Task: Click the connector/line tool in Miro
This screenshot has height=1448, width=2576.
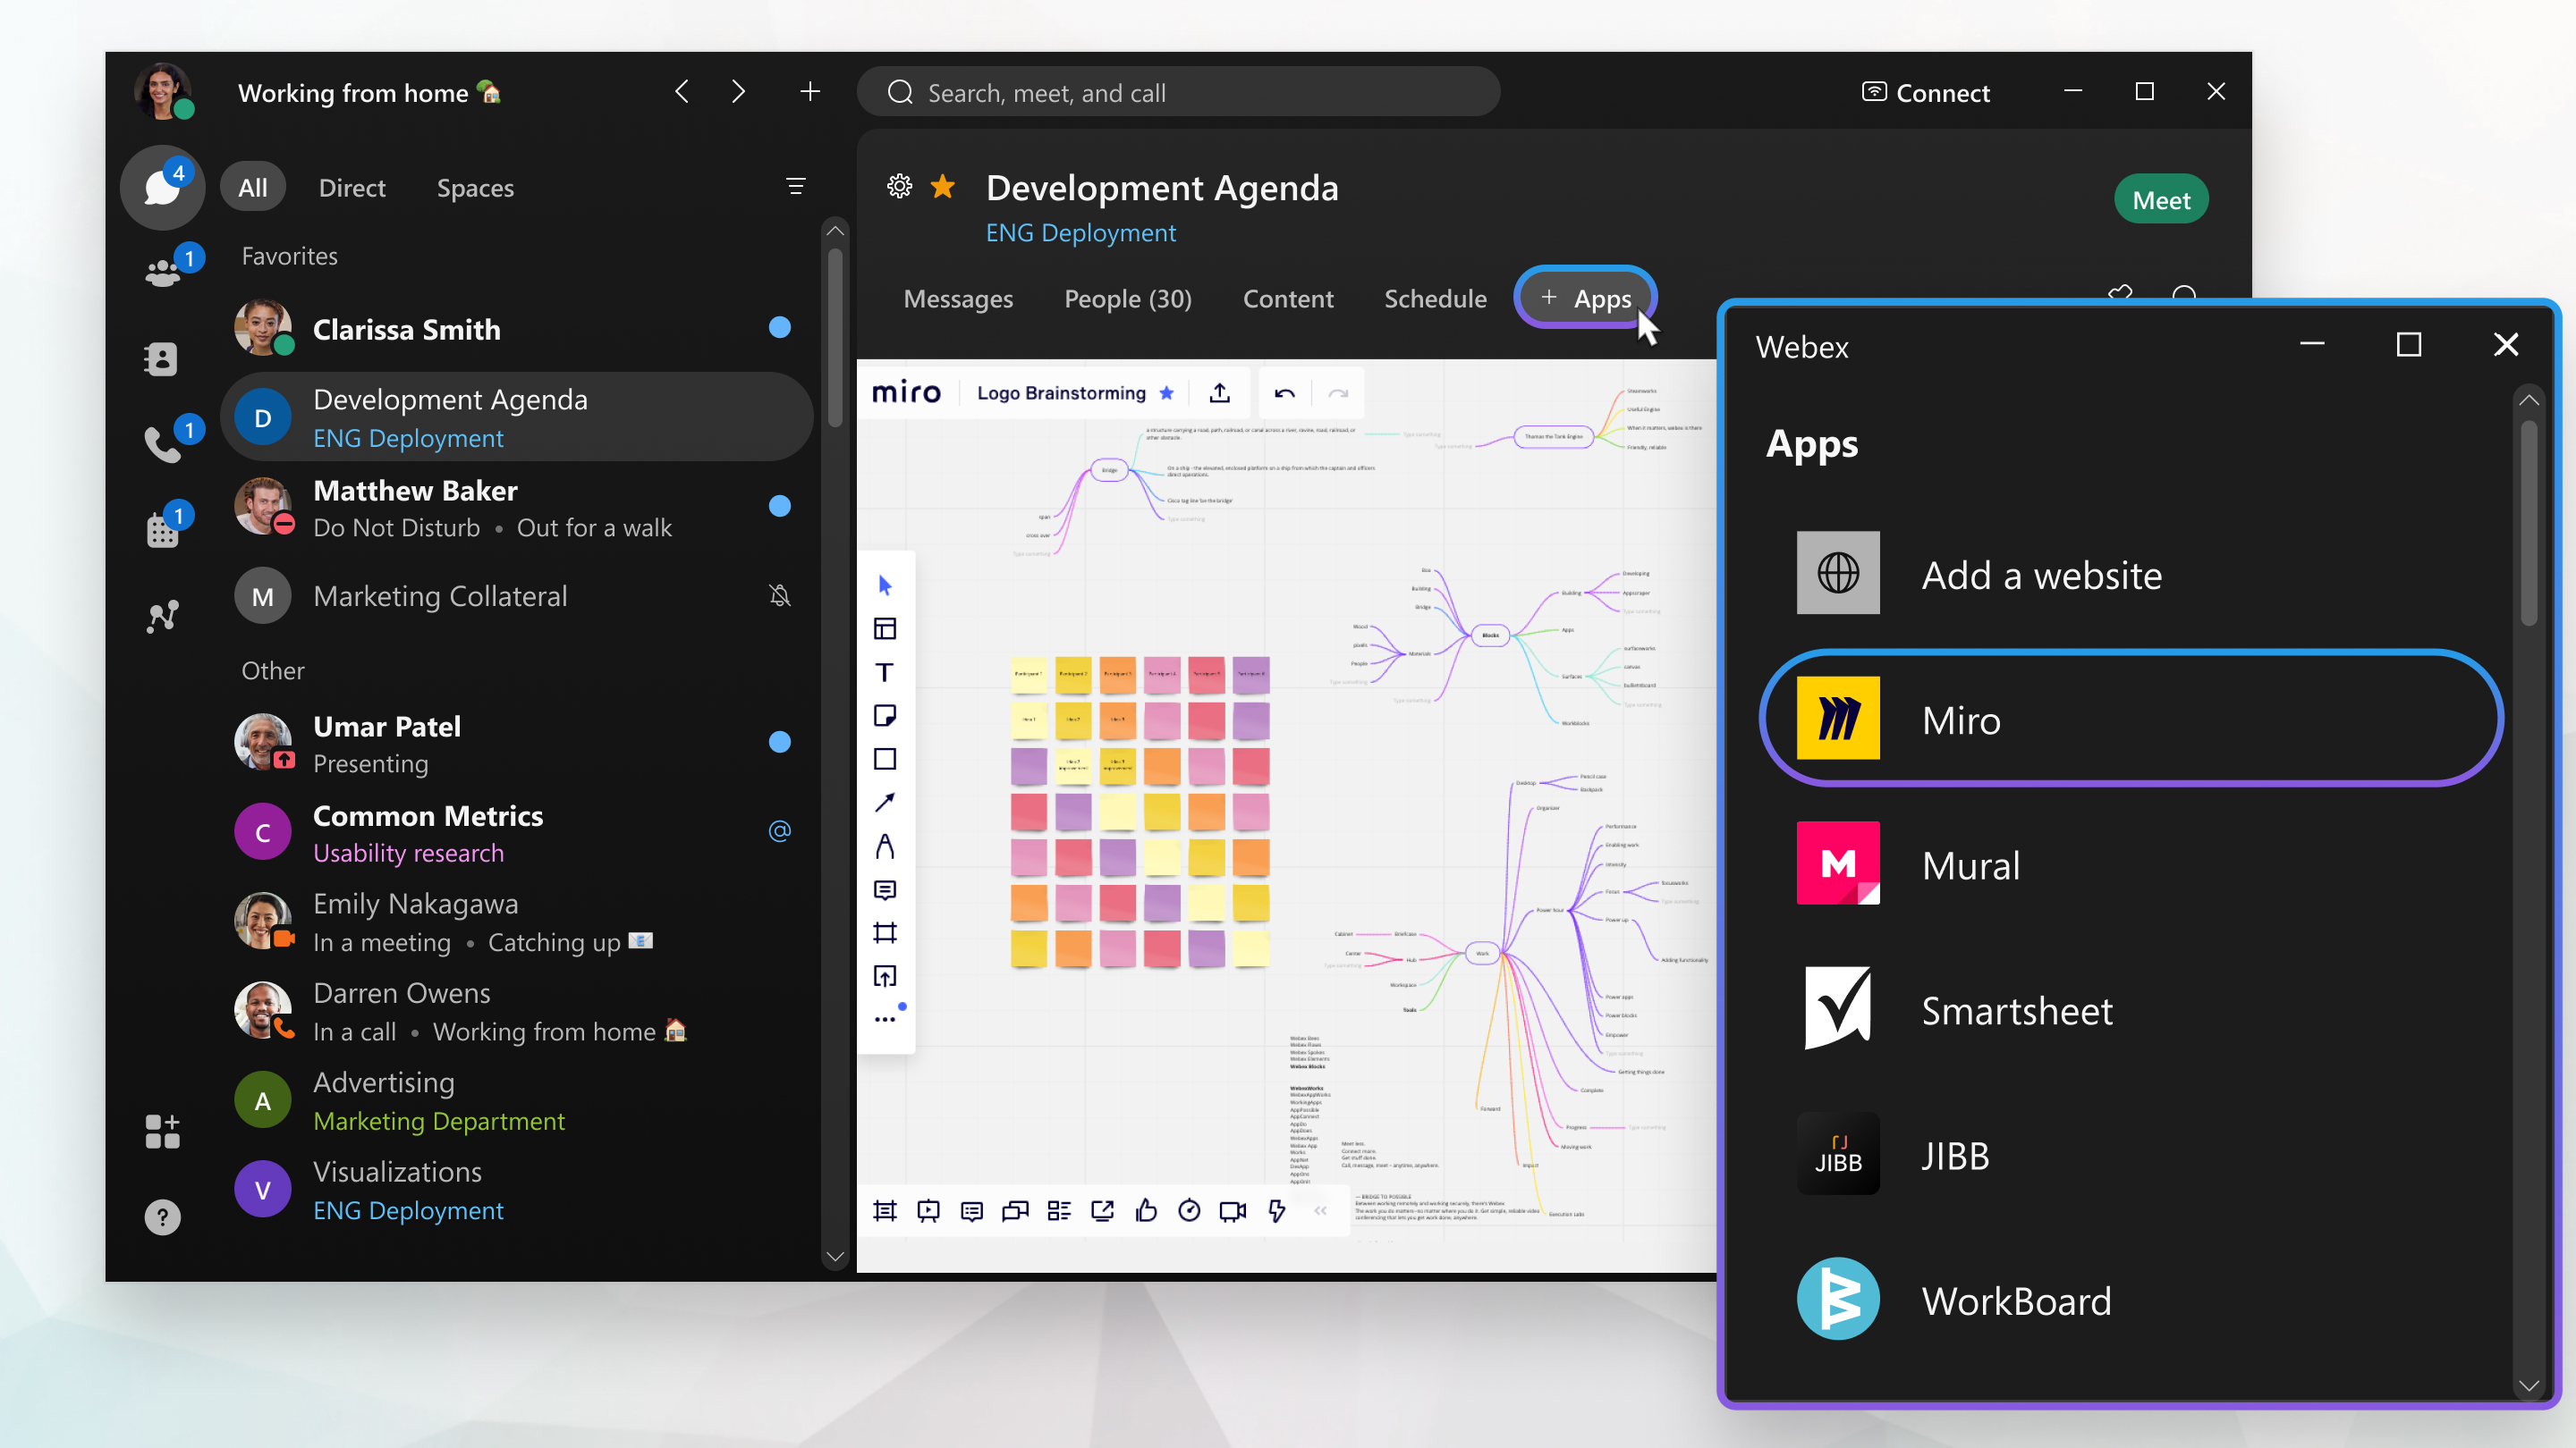Action: coord(883,801)
